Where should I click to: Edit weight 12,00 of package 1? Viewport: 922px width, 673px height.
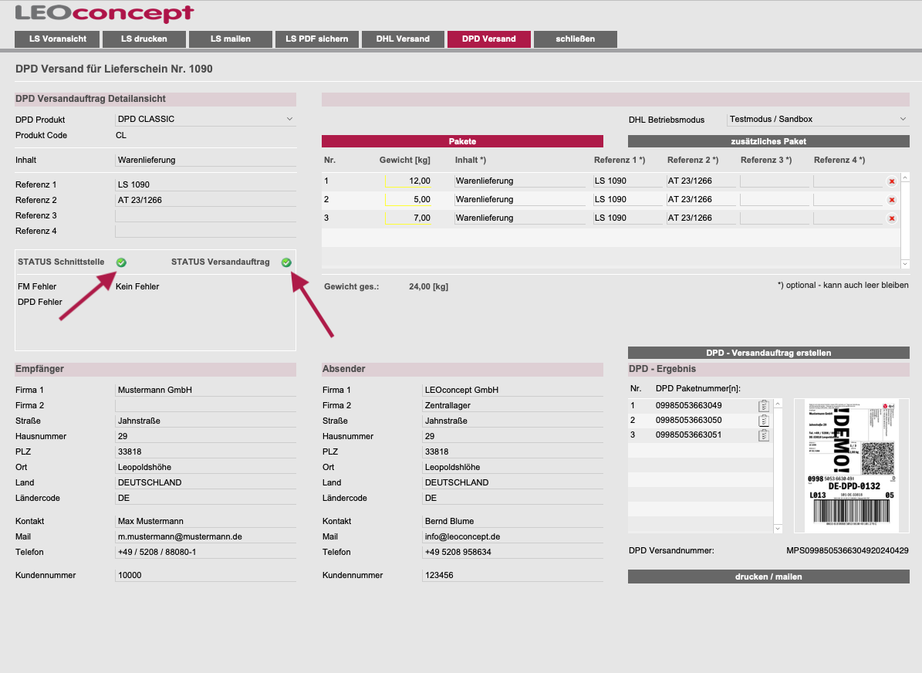(408, 181)
